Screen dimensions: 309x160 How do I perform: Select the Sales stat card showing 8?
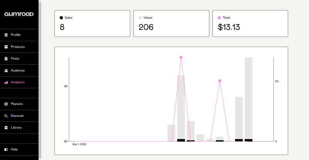(92, 24)
